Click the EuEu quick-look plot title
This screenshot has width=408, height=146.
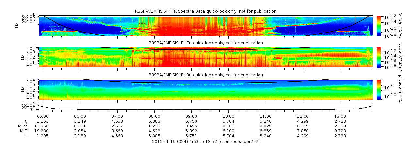click(x=206, y=43)
